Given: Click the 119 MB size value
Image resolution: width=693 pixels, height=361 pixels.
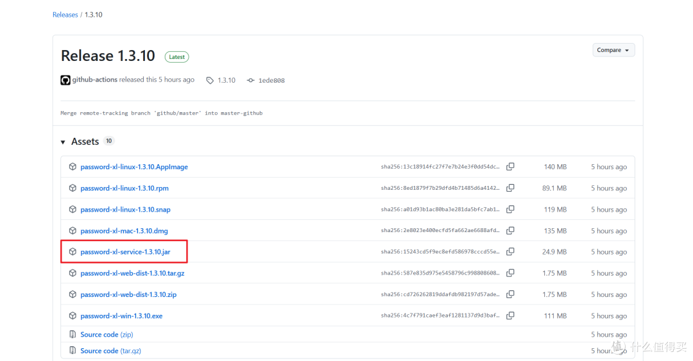Looking at the screenshot, I should (x=555, y=210).
